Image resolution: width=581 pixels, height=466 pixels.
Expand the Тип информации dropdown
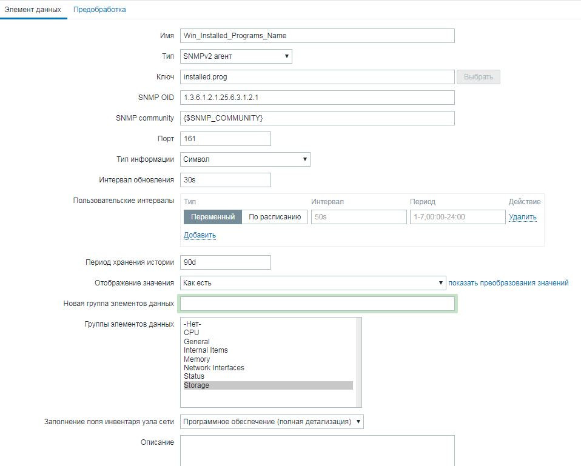click(246, 159)
